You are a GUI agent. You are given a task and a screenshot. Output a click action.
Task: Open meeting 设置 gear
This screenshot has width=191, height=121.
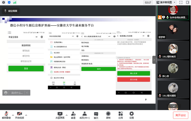pyautogui.click(x=131, y=115)
